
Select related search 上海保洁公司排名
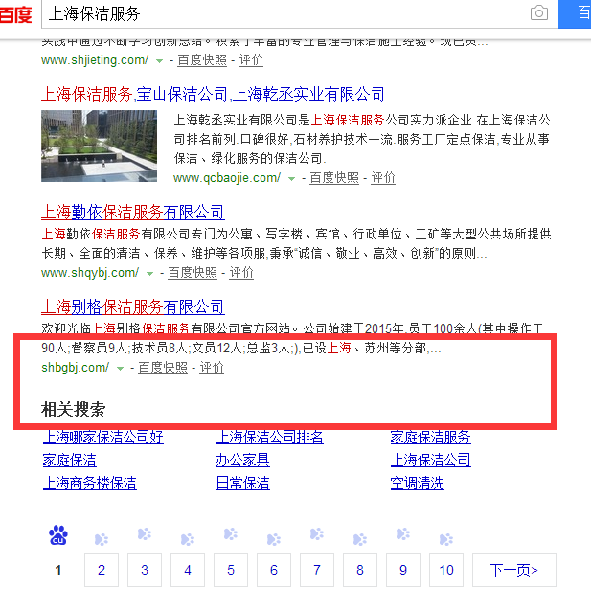[x=270, y=437]
